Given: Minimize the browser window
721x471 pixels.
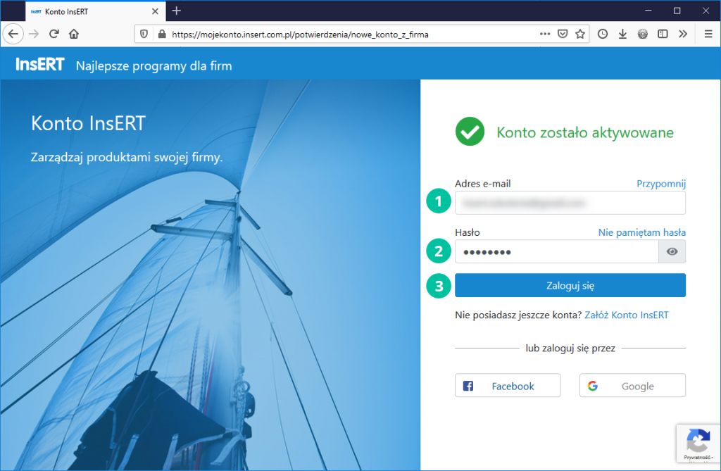Looking at the screenshot, I should point(648,11).
